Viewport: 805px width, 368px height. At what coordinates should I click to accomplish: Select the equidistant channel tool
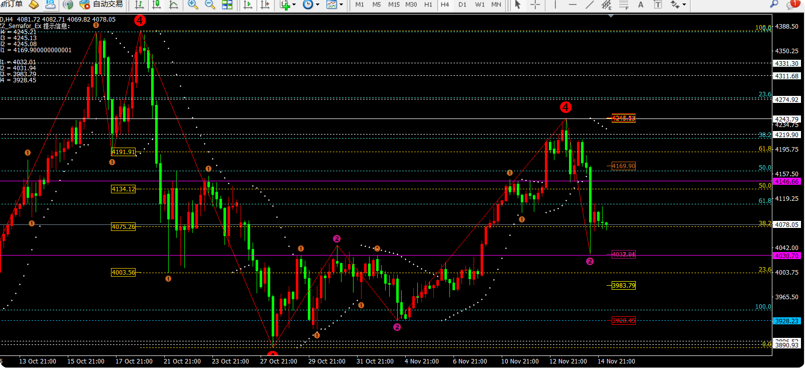(x=607, y=5)
